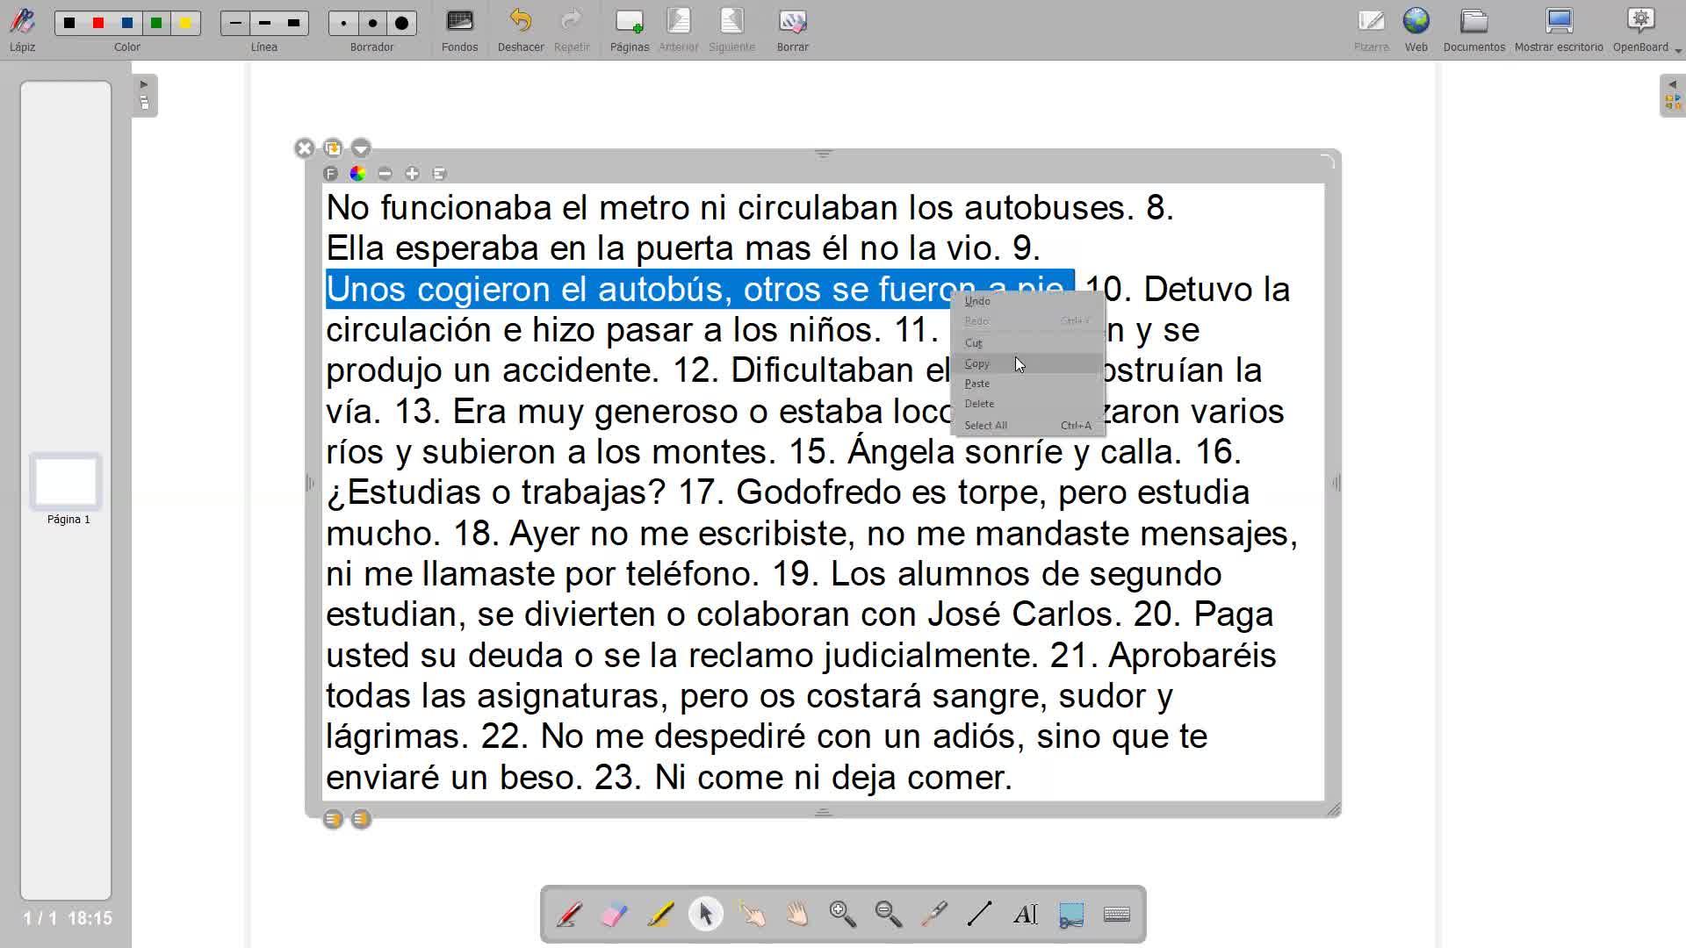The width and height of the screenshot is (1686, 948).
Task: Open the text box dropdown menu arrow
Action: 361,148
